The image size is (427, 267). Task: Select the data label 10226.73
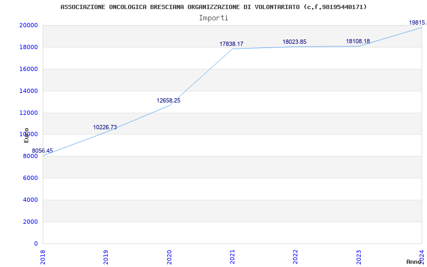point(105,127)
